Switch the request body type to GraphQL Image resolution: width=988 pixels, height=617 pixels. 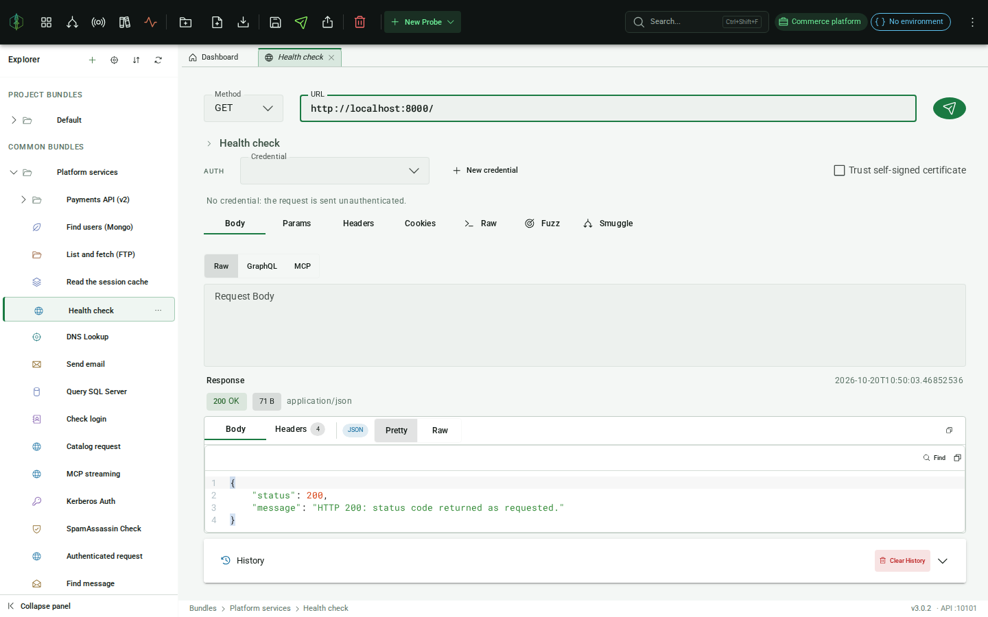tap(262, 266)
